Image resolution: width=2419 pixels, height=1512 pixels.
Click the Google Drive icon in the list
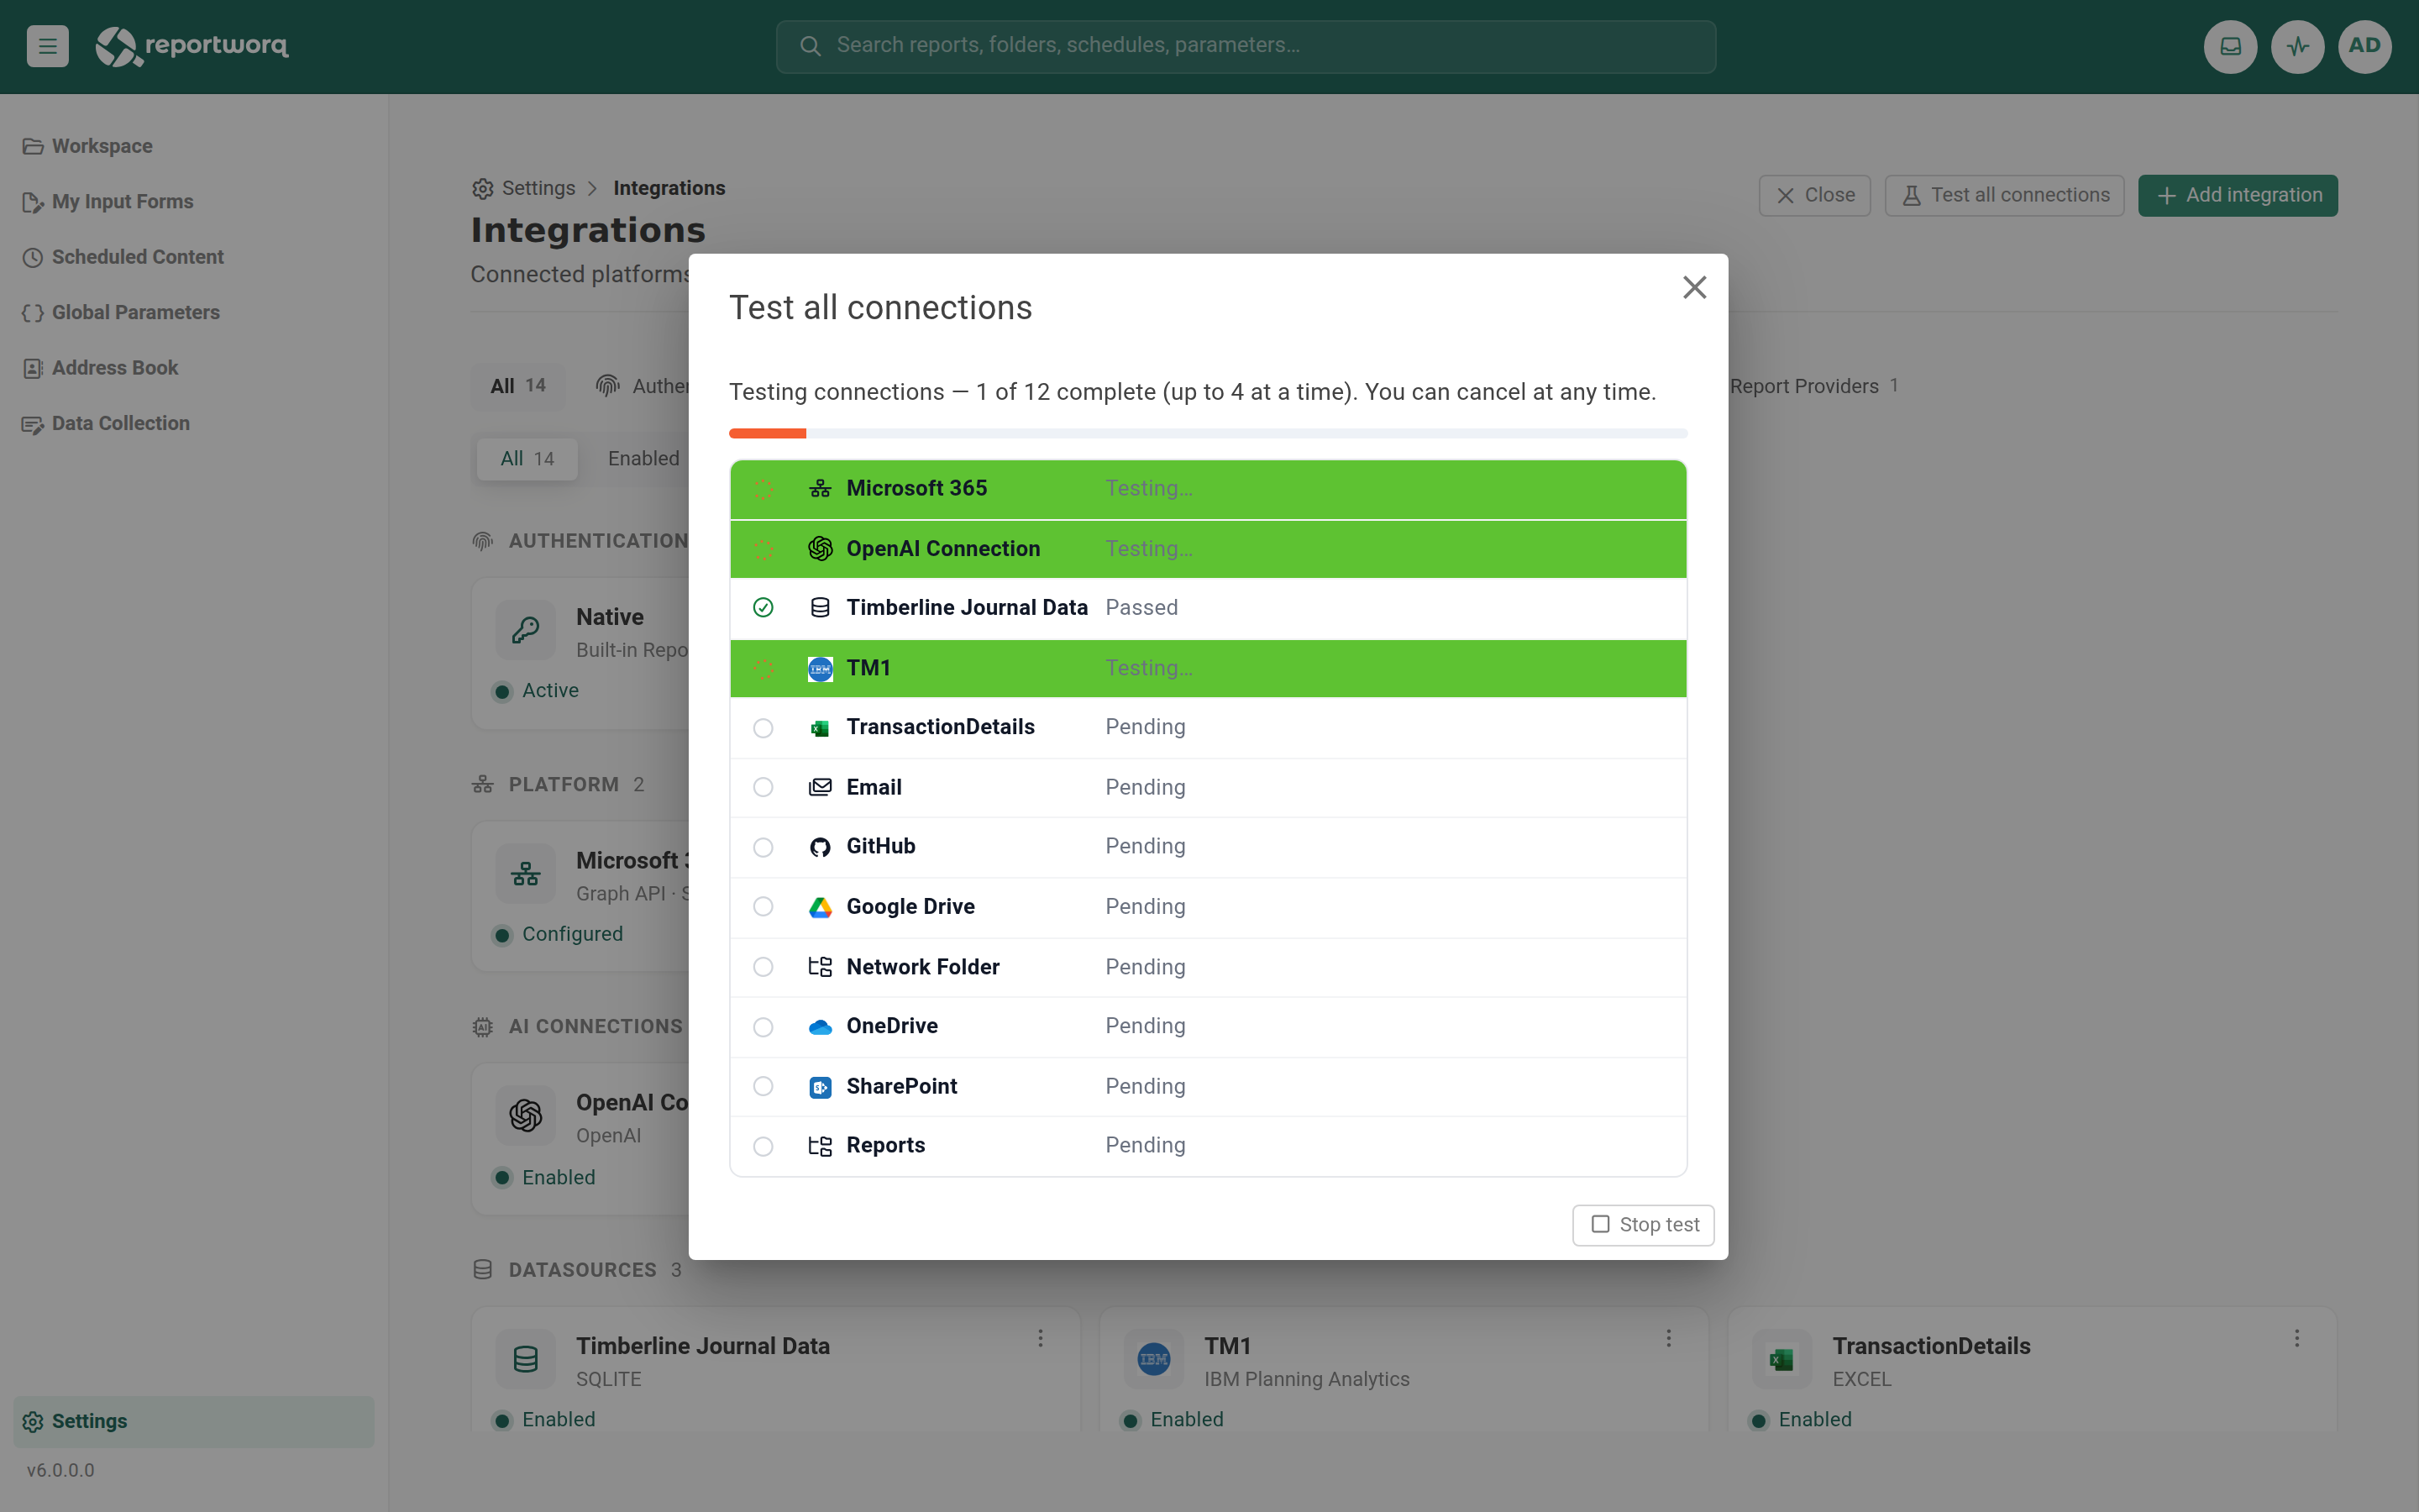pos(820,907)
